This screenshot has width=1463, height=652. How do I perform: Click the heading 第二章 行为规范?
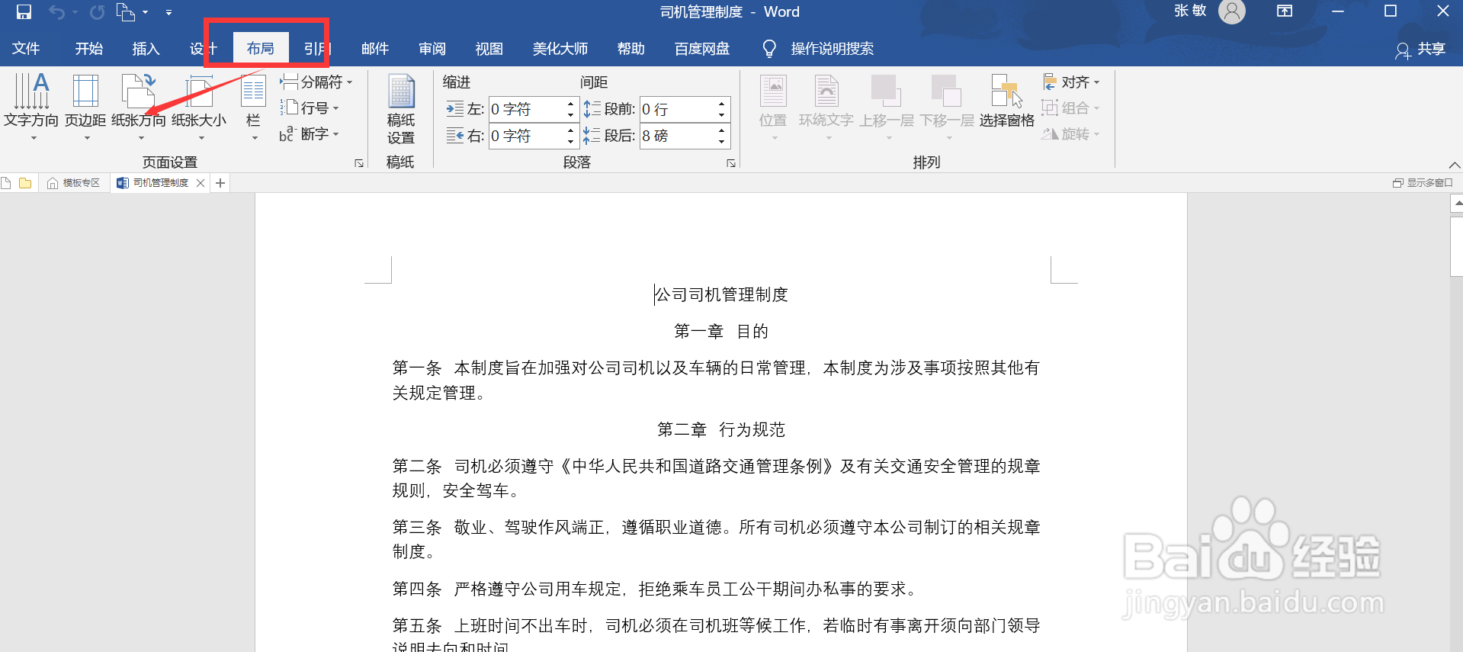(x=721, y=429)
